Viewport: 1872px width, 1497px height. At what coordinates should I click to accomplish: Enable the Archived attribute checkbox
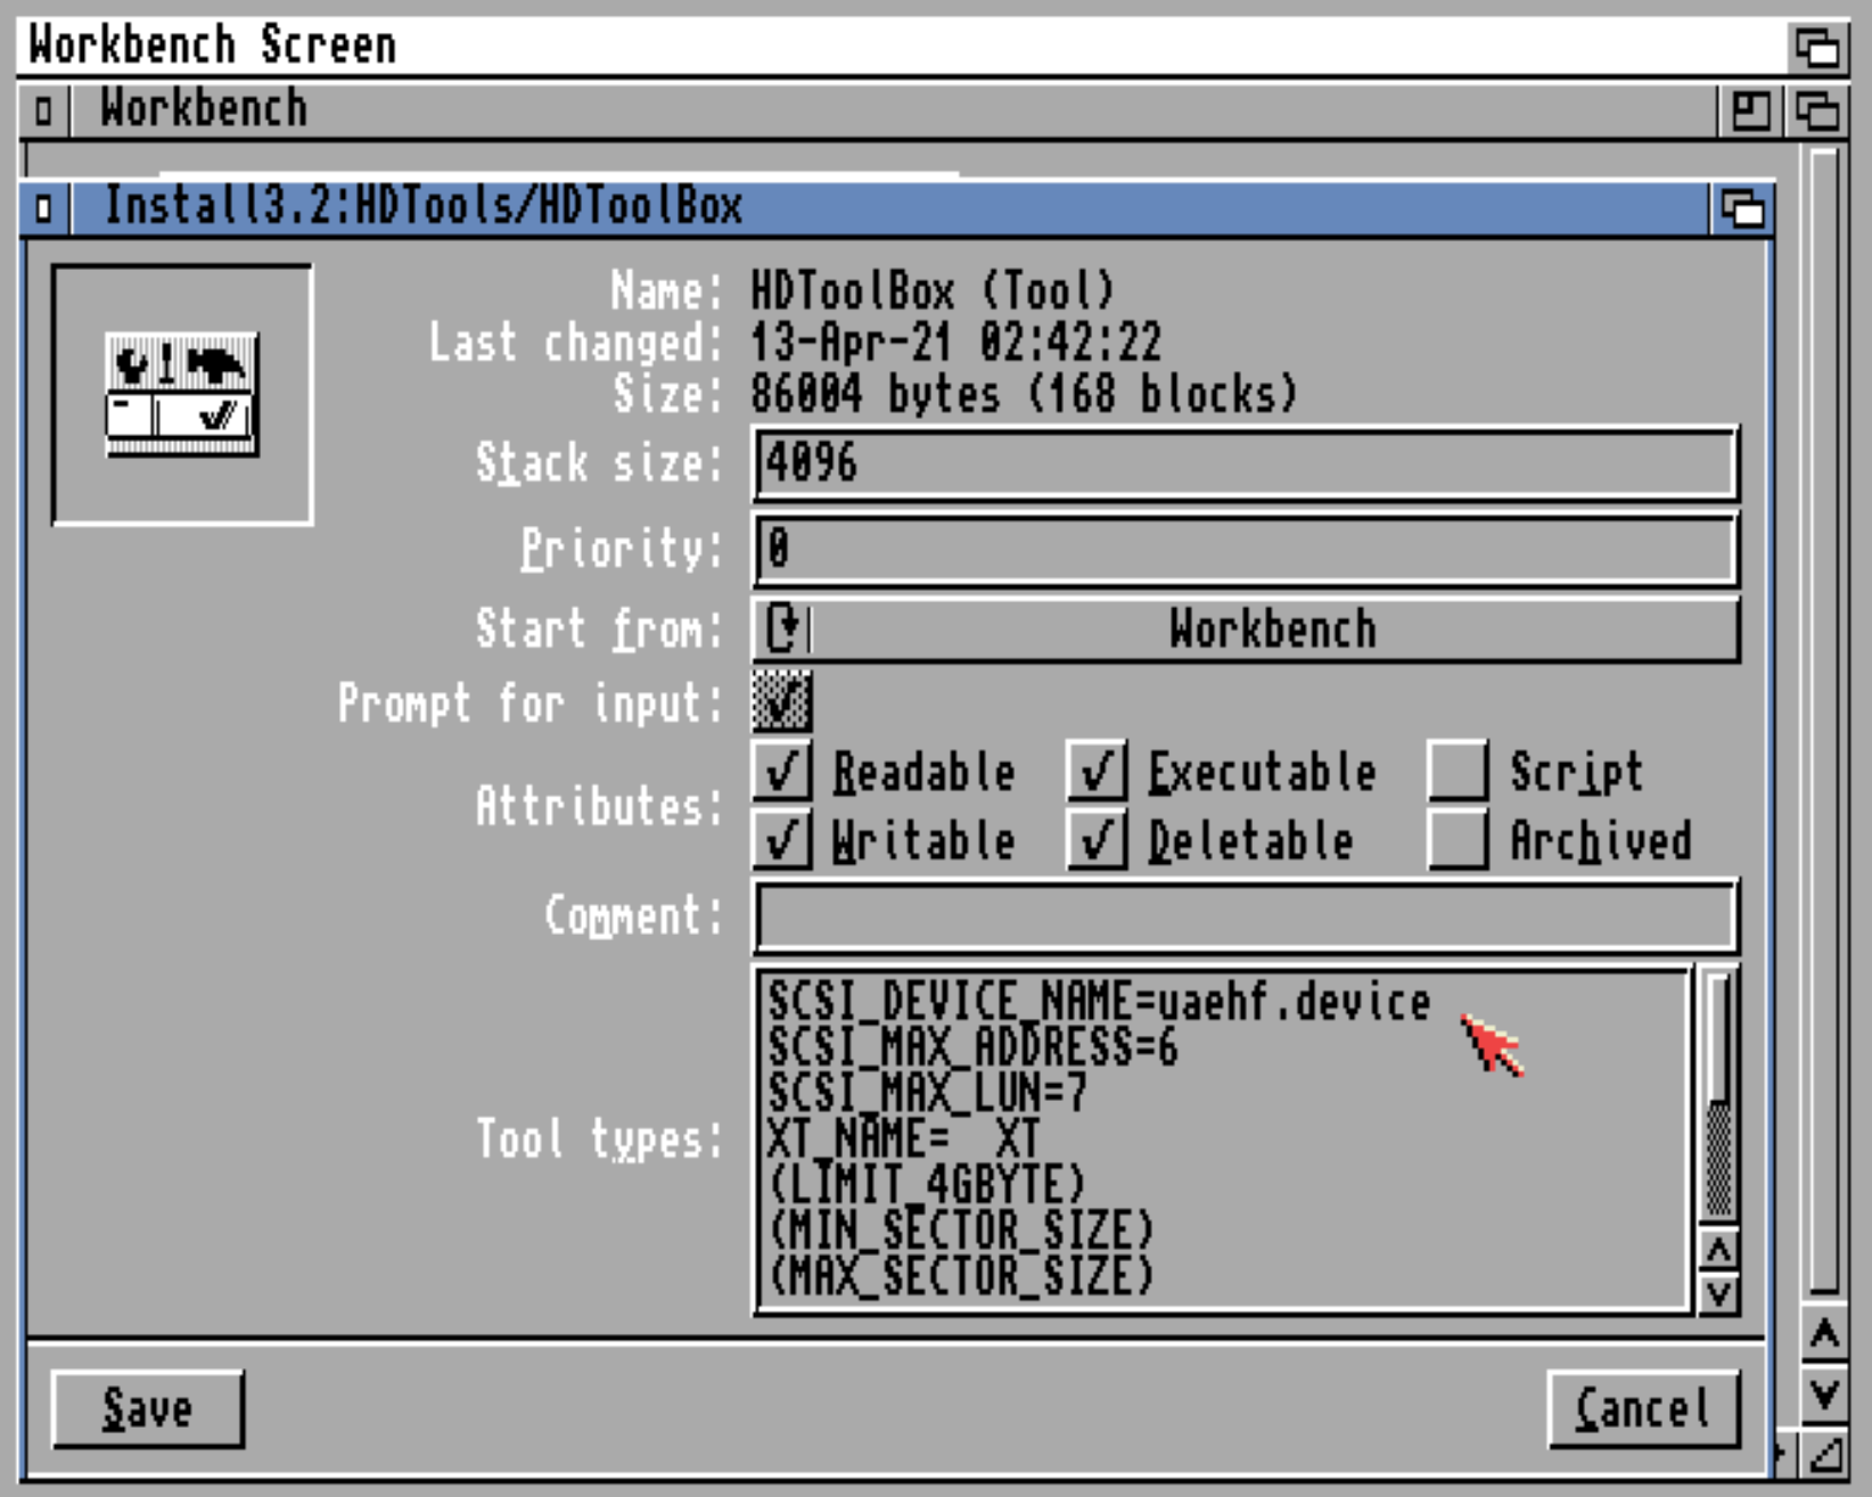[x=1456, y=839]
